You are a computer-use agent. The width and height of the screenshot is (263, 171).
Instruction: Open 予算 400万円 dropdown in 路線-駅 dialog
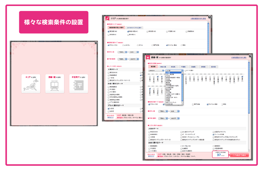point(175,118)
